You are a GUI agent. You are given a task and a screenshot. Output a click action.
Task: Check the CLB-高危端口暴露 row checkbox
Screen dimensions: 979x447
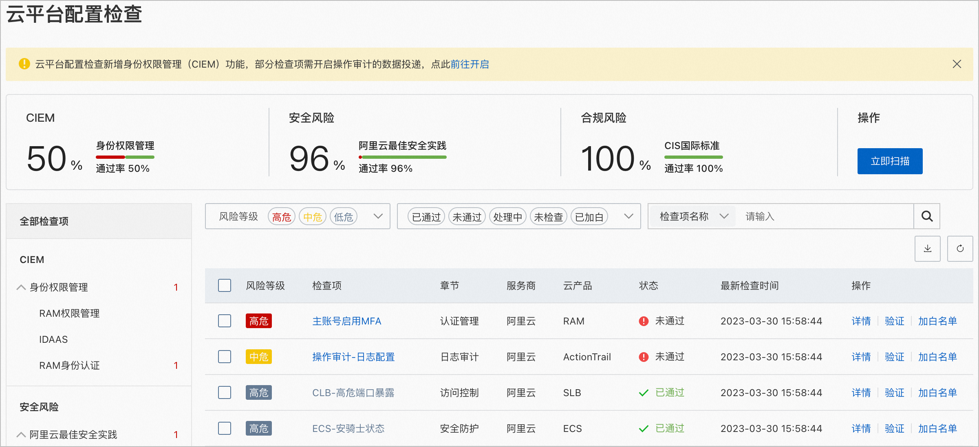(x=225, y=393)
